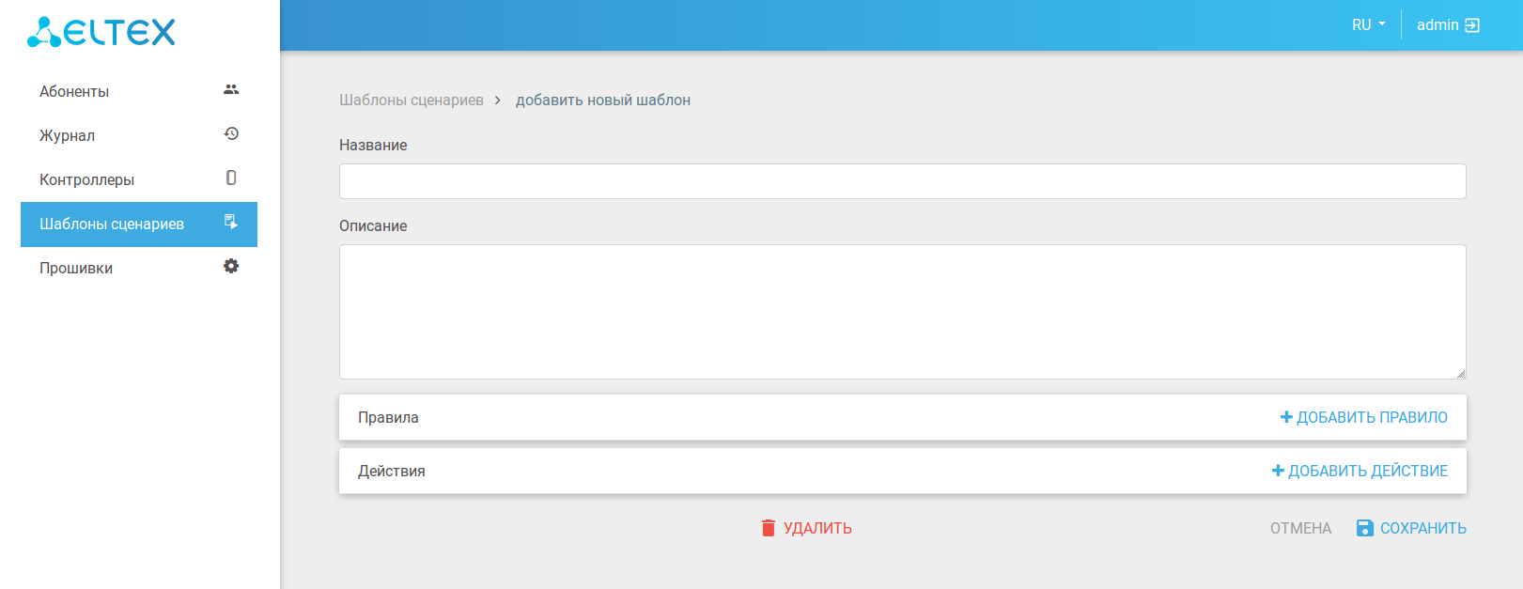
Task: Open the Журнал menu item
Action: click(x=67, y=135)
